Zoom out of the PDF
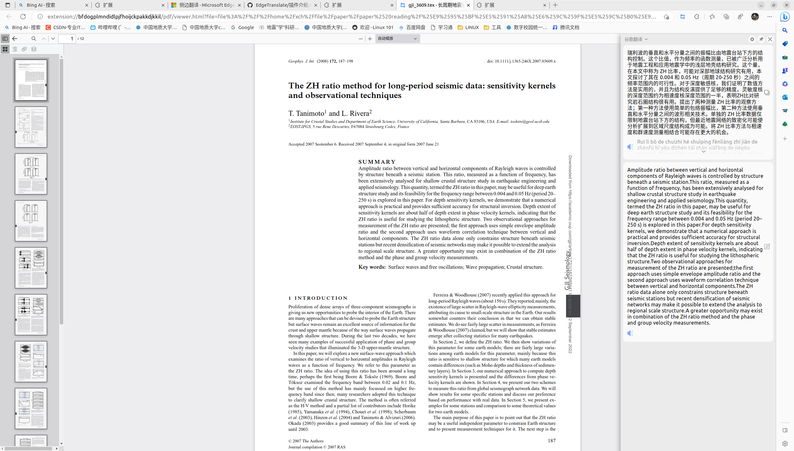Screen dimensions: 794x451 pos(361,39)
